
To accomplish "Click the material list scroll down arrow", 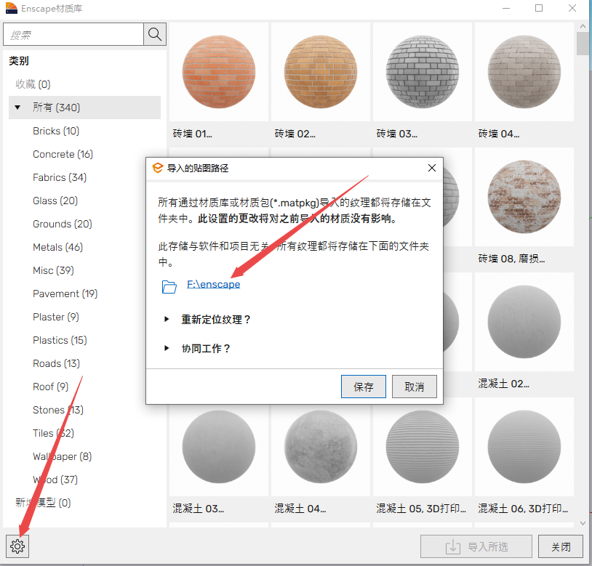I will pos(583,522).
